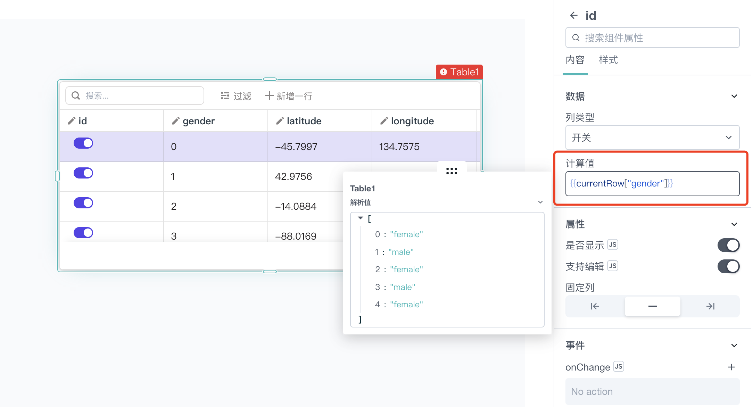Screen dimensions: 753x407
Task: Toggle the switch in row with gender 2
Action: click(83, 203)
